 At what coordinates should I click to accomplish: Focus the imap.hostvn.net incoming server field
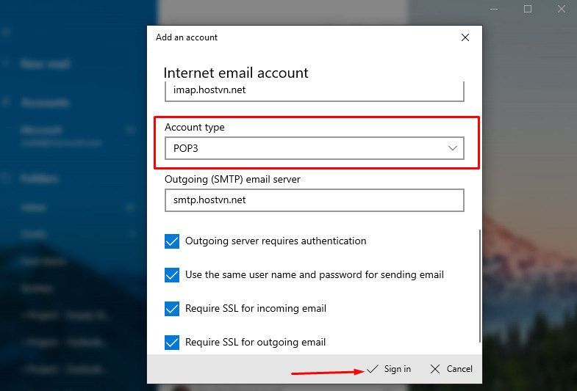click(x=314, y=92)
